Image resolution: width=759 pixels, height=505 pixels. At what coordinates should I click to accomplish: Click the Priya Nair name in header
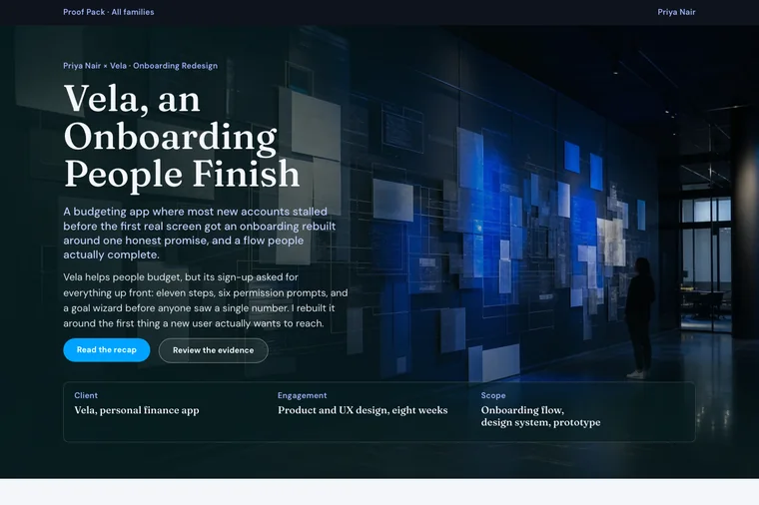click(676, 12)
